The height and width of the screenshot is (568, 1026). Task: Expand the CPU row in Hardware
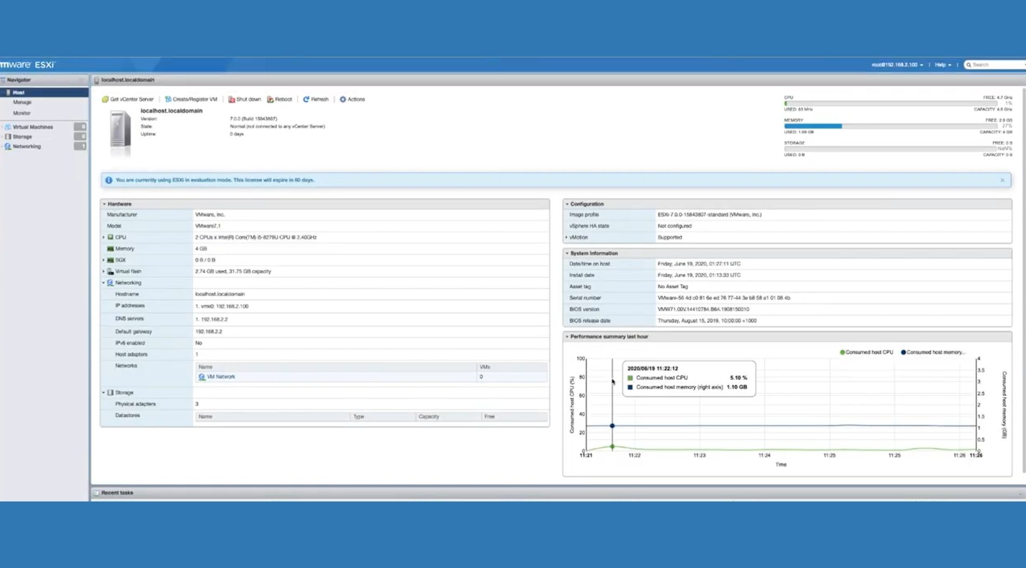tap(104, 237)
